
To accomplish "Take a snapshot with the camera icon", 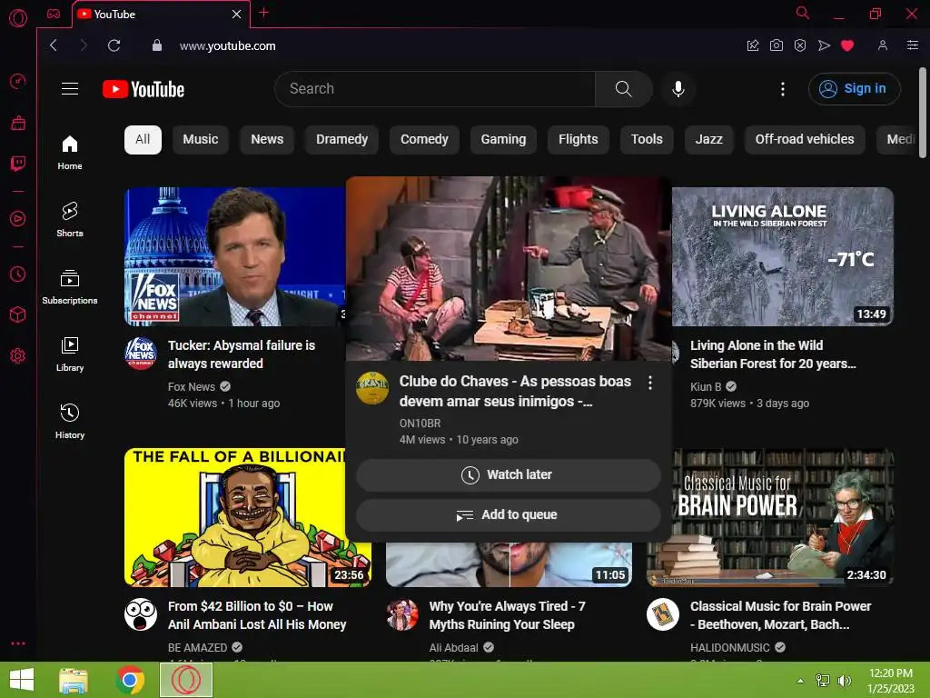I will pyautogui.click(x=776, y=45).
